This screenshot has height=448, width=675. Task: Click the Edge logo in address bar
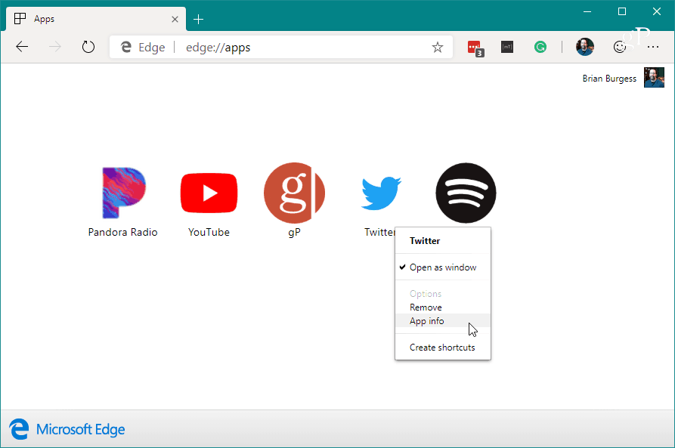(x=126, y=47)
